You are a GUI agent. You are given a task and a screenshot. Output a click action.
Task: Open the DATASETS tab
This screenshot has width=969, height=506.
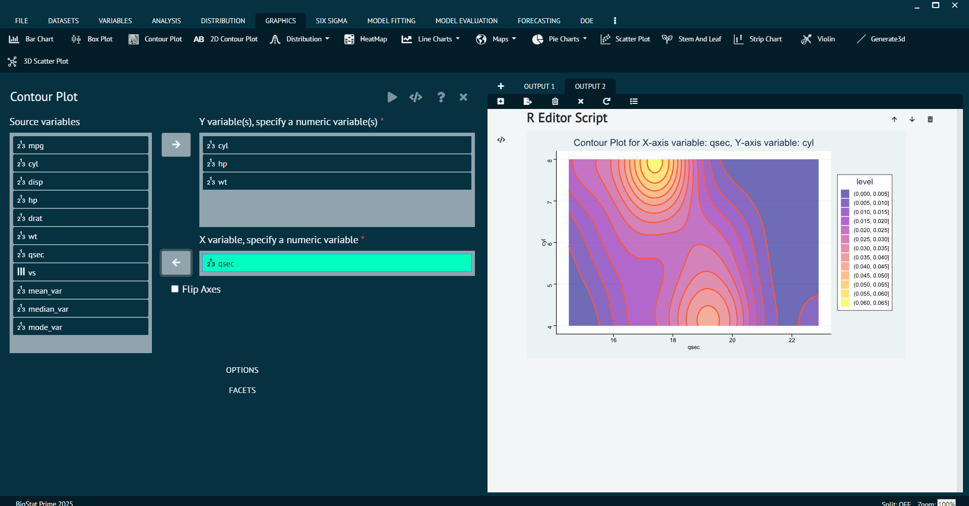coord(64,21)
